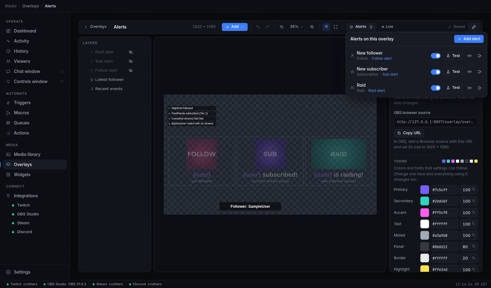Screen dimensions: 491x288
Task: Open the Alerts 3 popover button
Action: (x=361, y=27)
